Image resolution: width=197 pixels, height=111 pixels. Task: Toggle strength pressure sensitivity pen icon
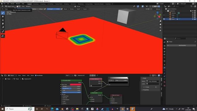62,9
